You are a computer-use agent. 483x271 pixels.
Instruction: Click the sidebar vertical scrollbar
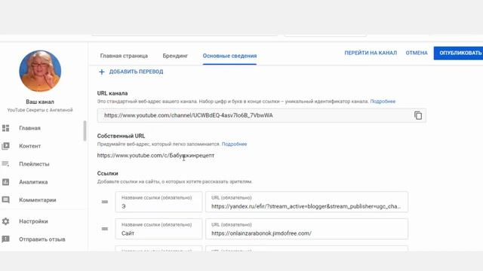[x=85, y=131]
